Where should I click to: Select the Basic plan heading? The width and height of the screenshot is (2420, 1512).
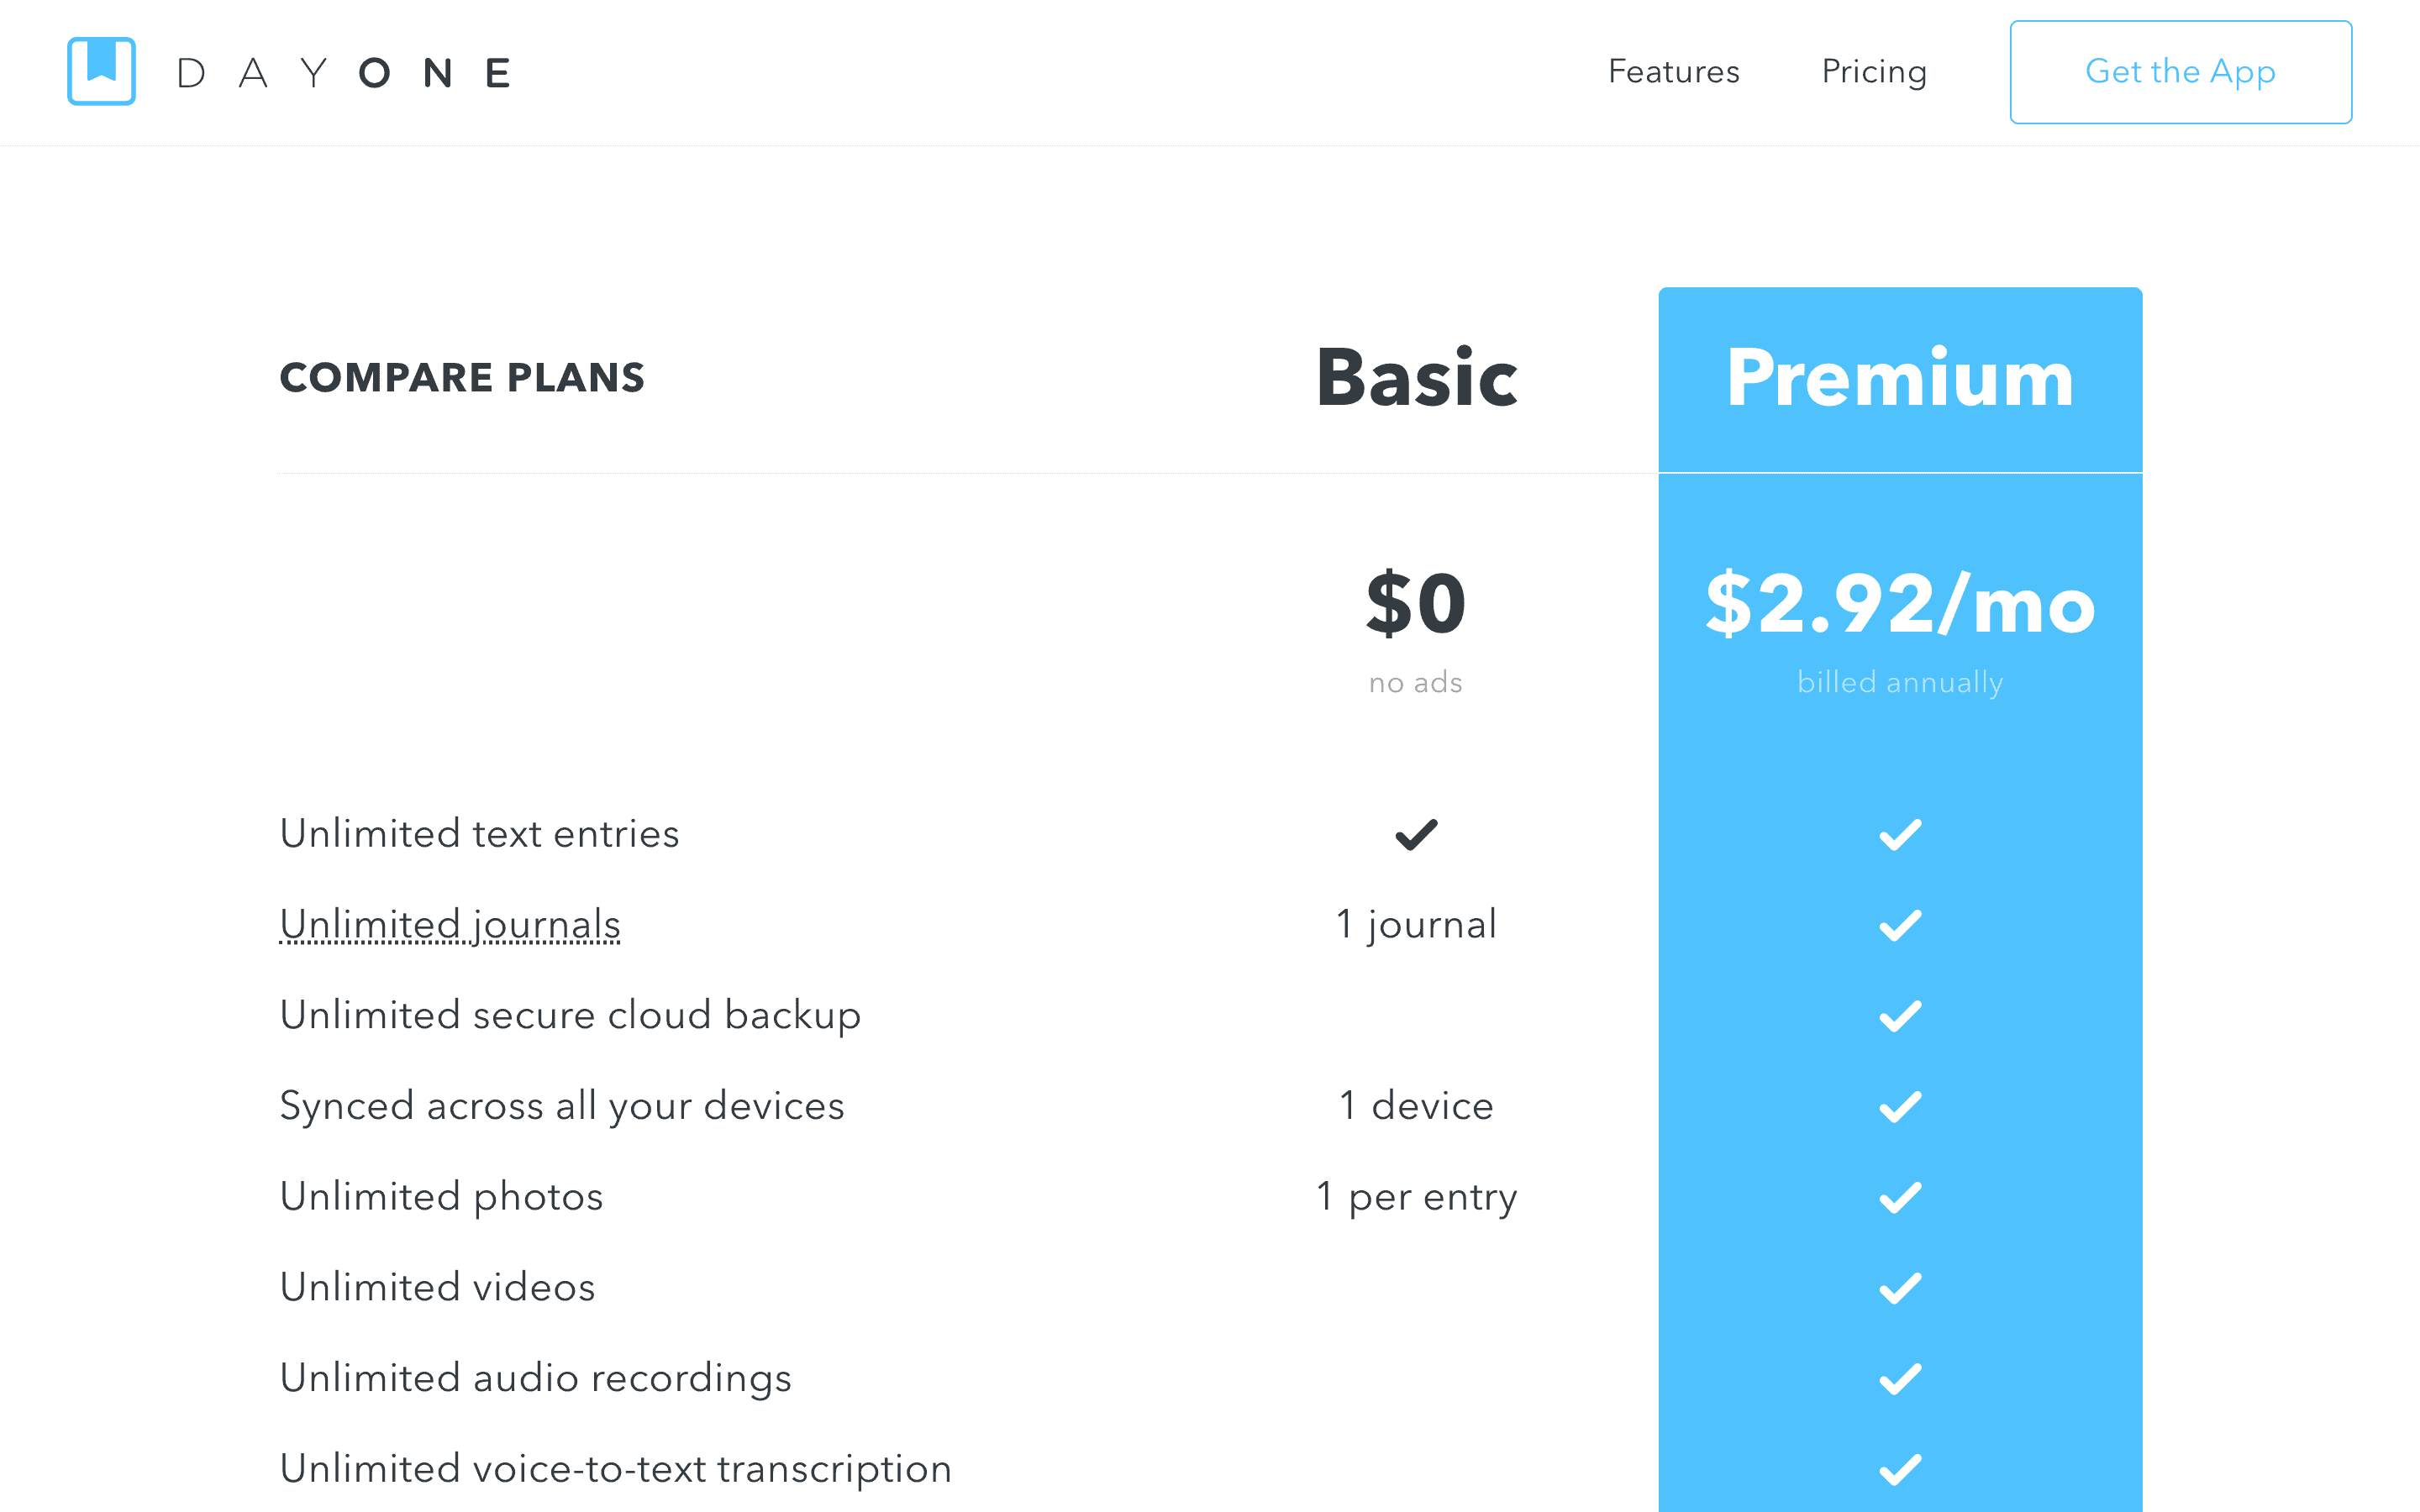(x=1416, y=378)
